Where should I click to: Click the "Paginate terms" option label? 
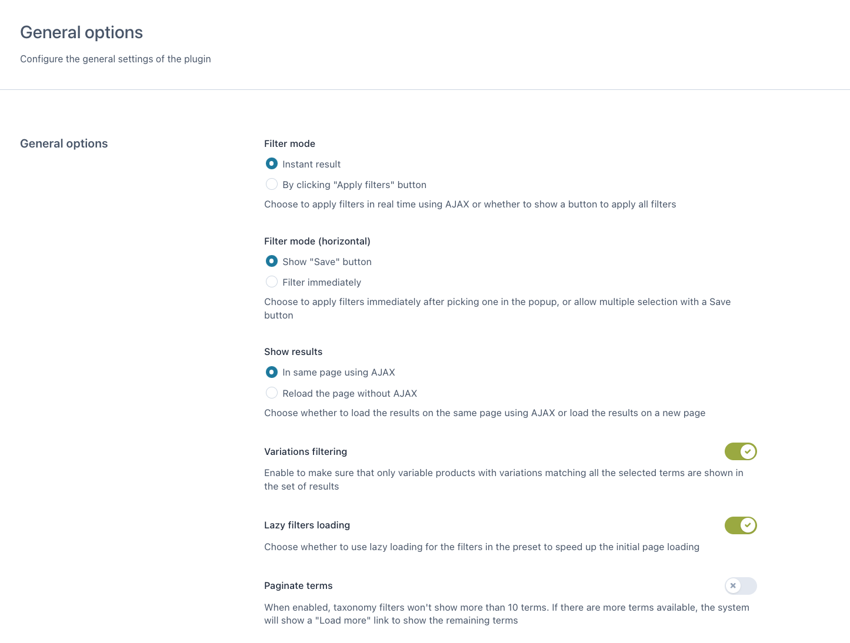tap(298, 585)
